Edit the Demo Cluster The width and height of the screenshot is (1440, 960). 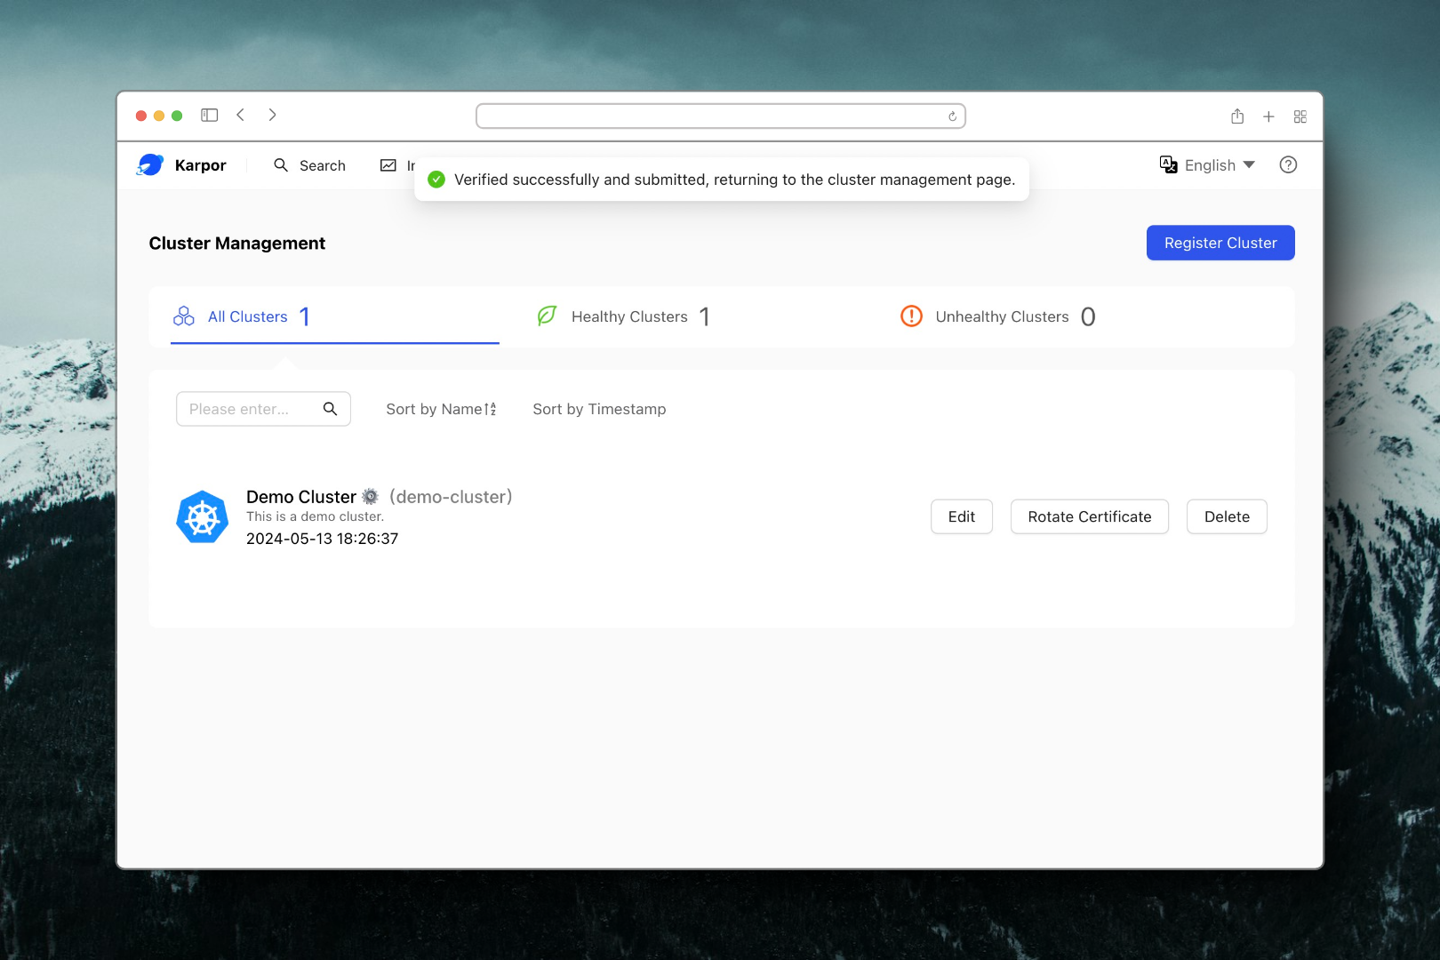[961, 516]
